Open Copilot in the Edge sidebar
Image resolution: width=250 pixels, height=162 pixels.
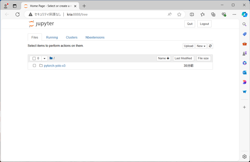(x=244, y=14)
